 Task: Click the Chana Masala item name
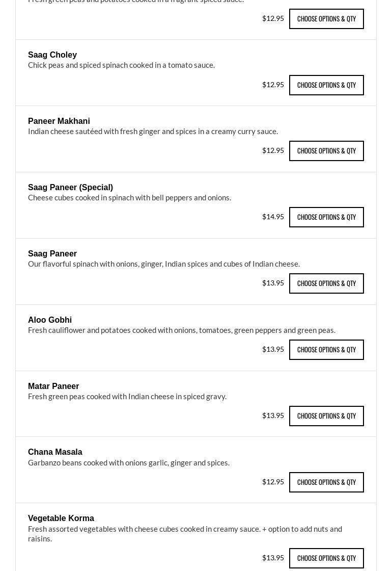click(55, 452)
